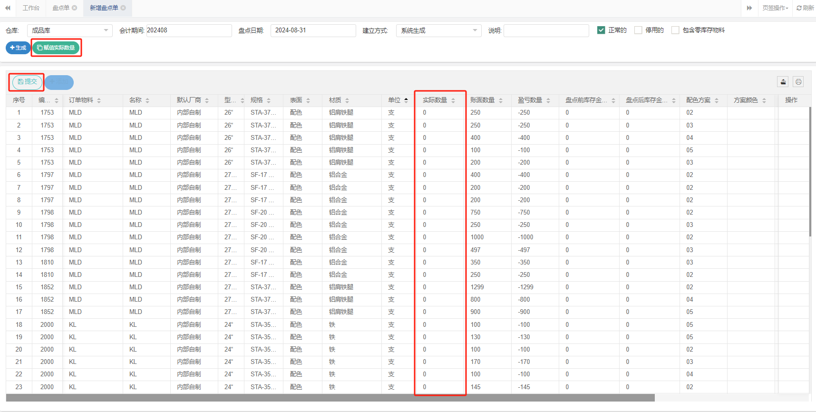
Task: Close the 新增盘点单 tab
Action: pos(124,8)
